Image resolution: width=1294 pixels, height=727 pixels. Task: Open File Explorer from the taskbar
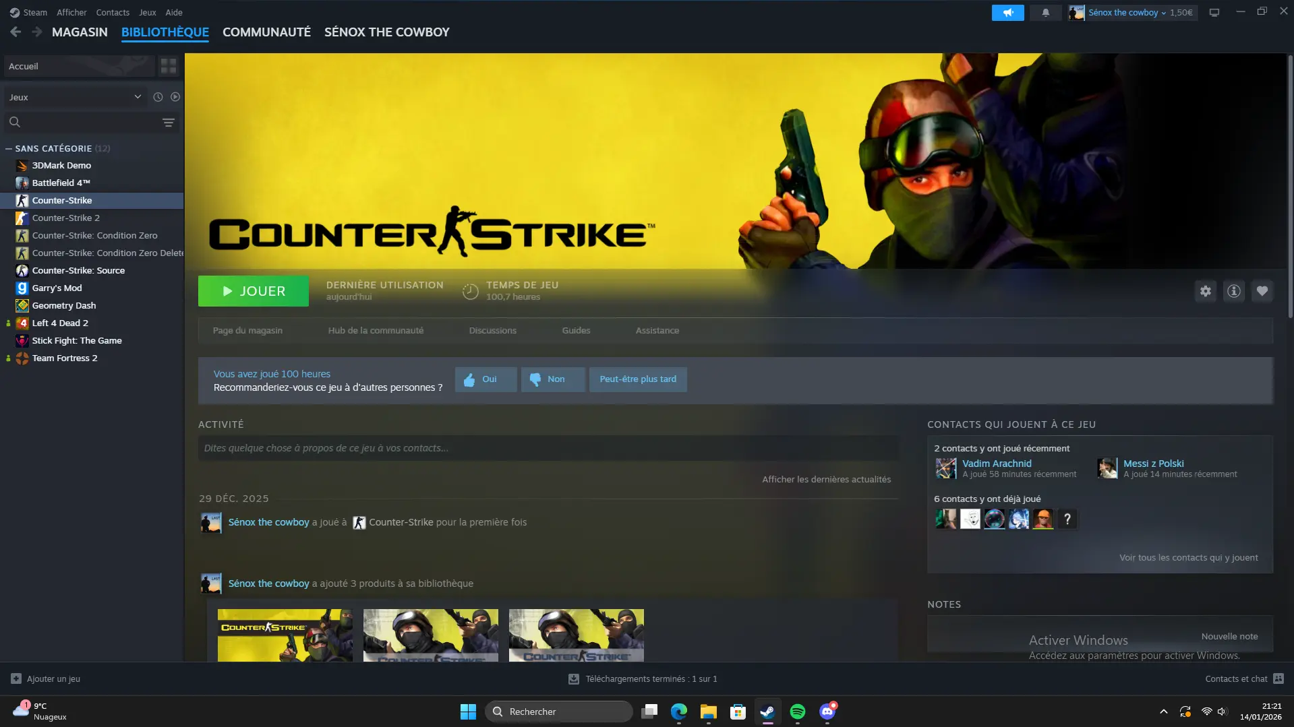708,712
